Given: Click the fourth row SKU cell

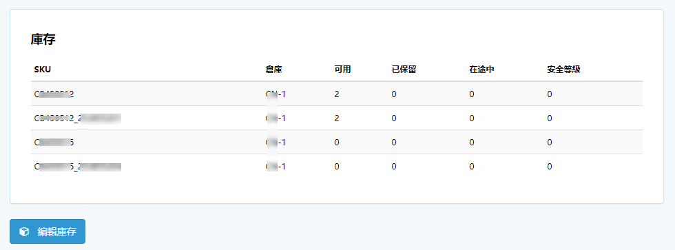Looking at the screenshot, I should pos(77,166).
